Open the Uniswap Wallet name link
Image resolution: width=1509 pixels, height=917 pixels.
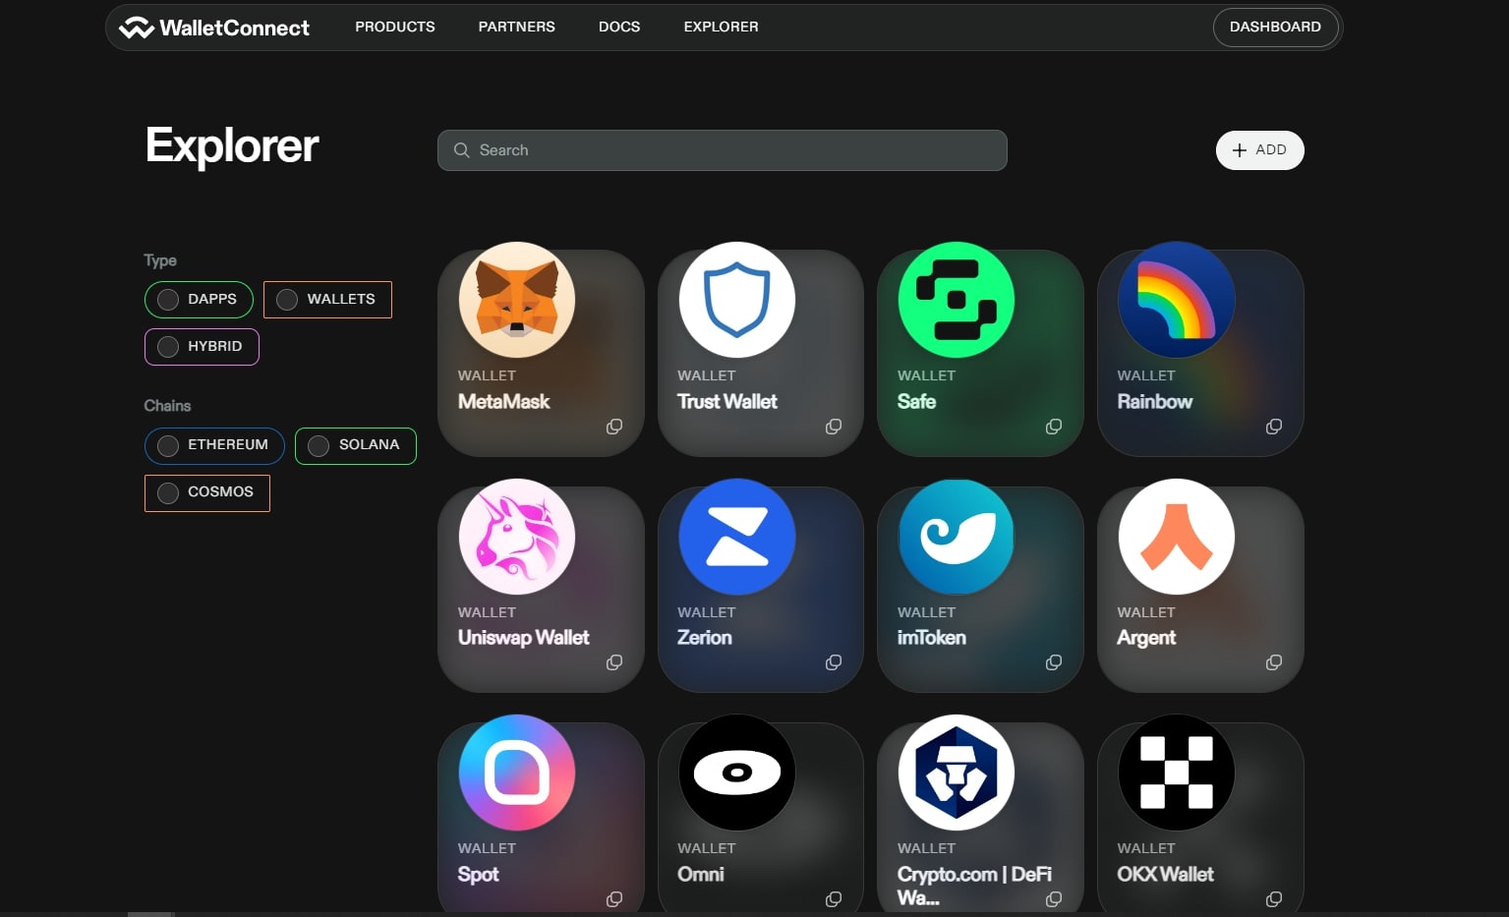coord(523,637)
